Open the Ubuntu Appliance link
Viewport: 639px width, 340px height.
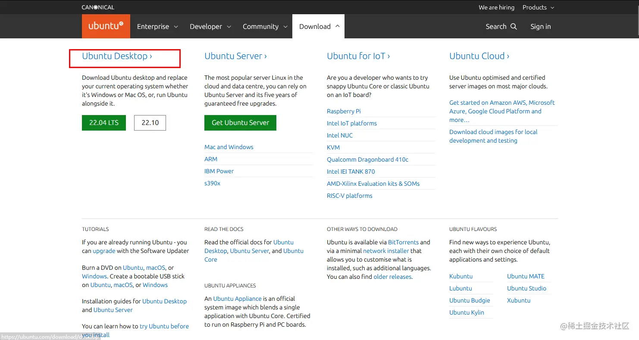click(x=237, y=299)
